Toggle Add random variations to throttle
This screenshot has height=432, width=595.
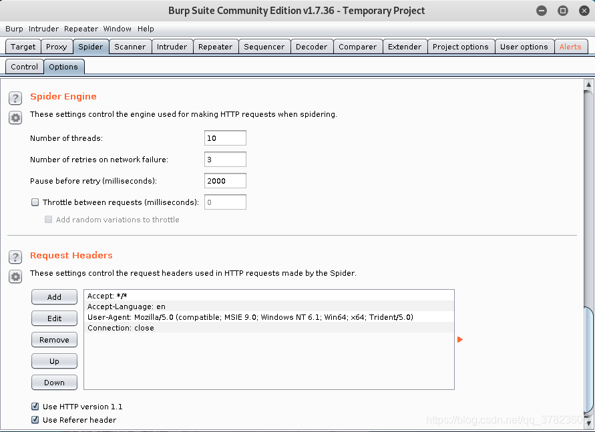click(x=48, y=220)
